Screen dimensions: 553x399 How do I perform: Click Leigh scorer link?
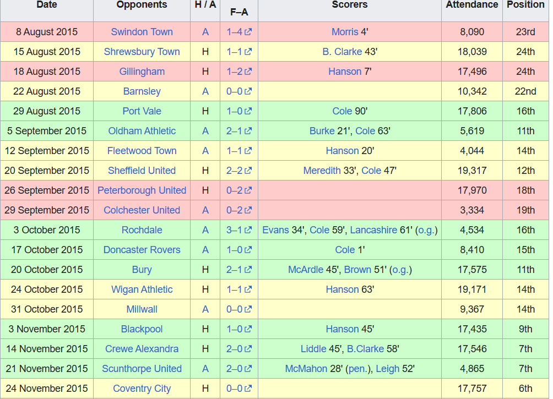[388, 369]
